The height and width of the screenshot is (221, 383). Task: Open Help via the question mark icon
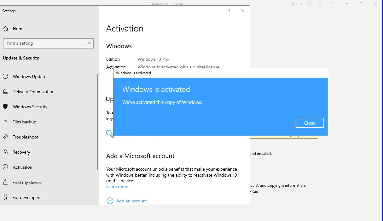tap(332, 4)
